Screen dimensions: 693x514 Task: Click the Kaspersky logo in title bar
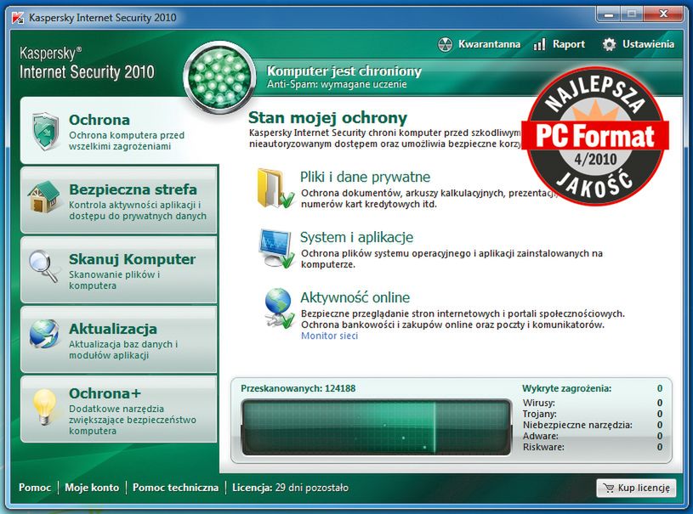click(x=18, y=18)
